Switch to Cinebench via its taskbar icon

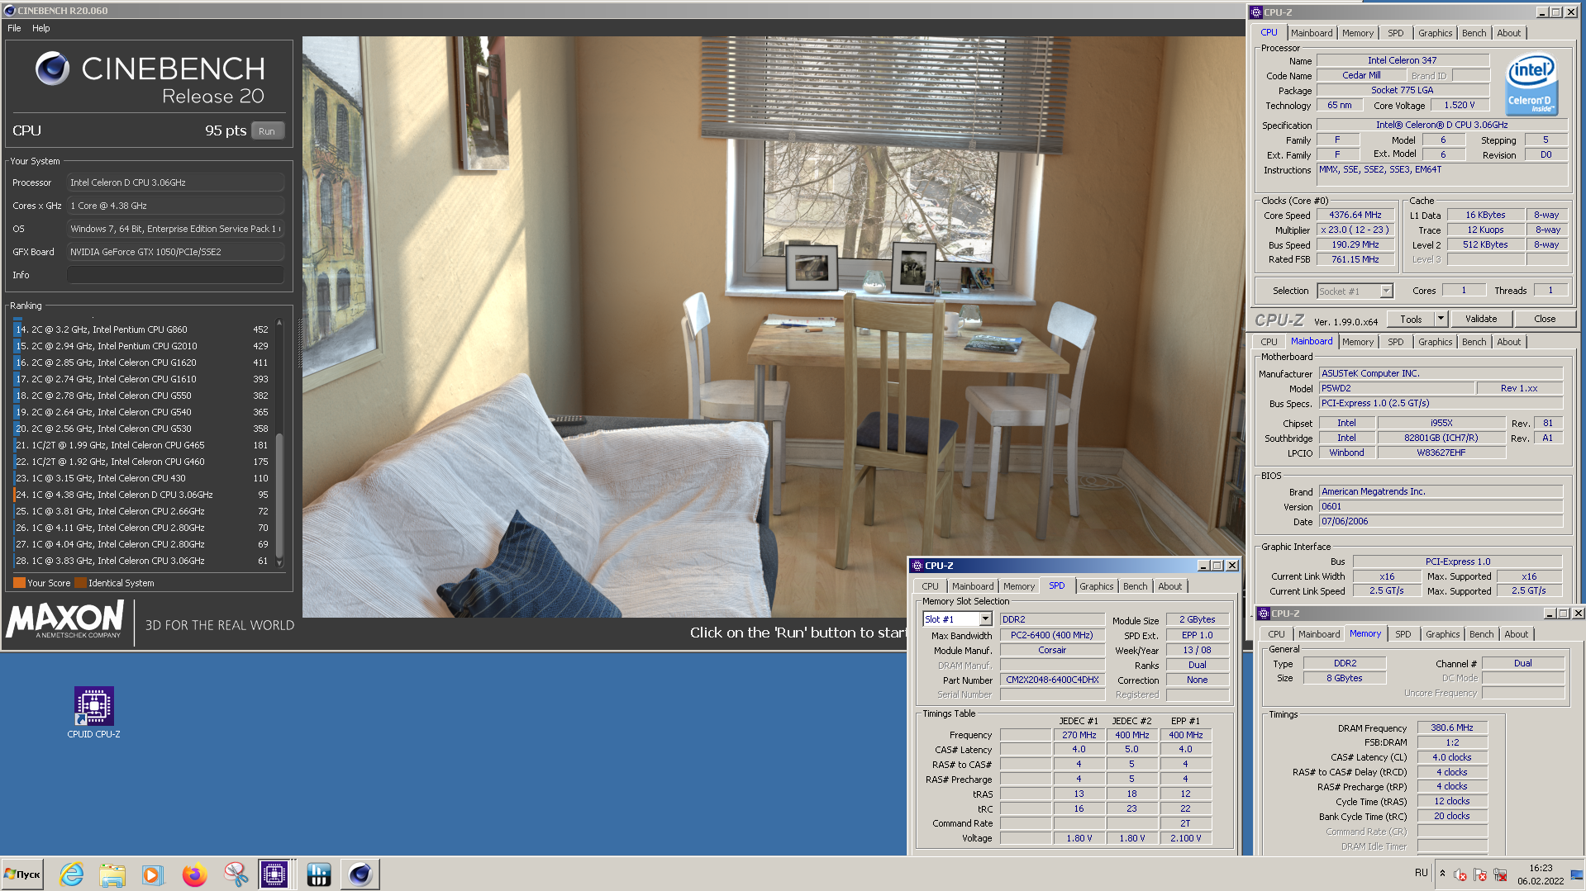point(360,874)
